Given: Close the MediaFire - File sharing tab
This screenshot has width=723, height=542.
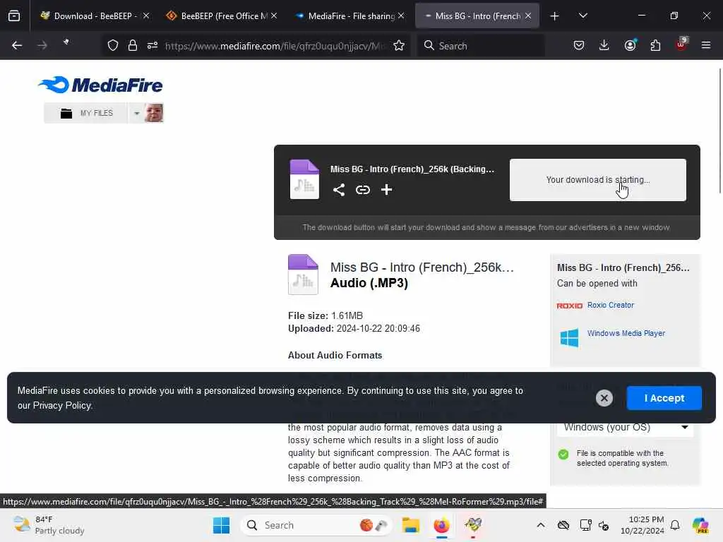Looking at the screenshot, I should [x=401, y=16].
